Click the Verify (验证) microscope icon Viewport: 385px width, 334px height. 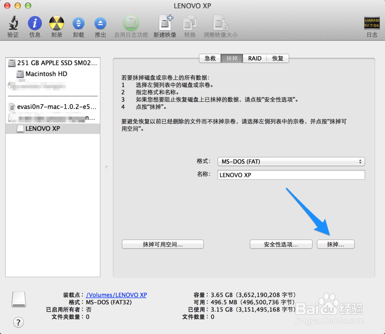click(x=13, y=23)
